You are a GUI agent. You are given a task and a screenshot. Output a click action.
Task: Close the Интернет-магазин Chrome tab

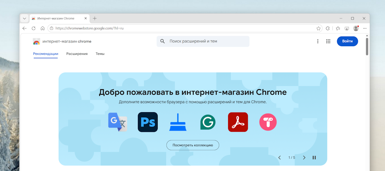pos(86,19)
